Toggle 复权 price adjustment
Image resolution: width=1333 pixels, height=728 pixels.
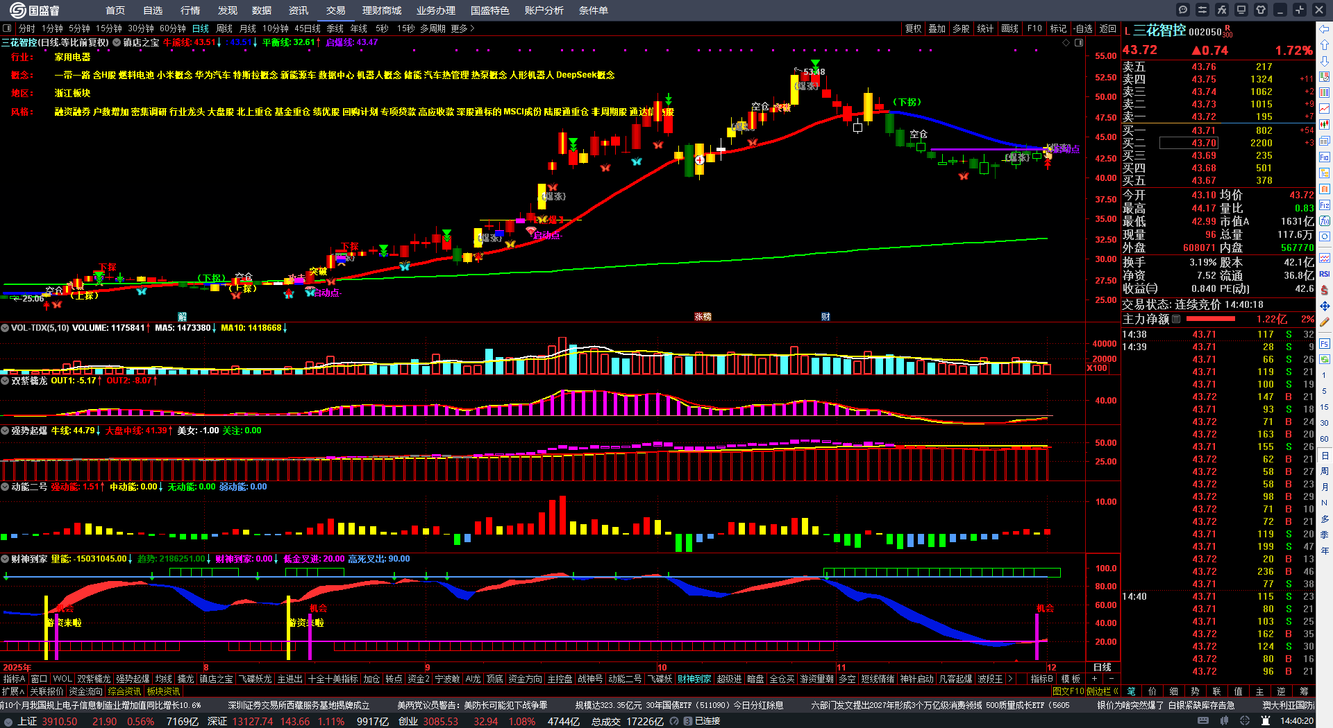click(913, 28)
